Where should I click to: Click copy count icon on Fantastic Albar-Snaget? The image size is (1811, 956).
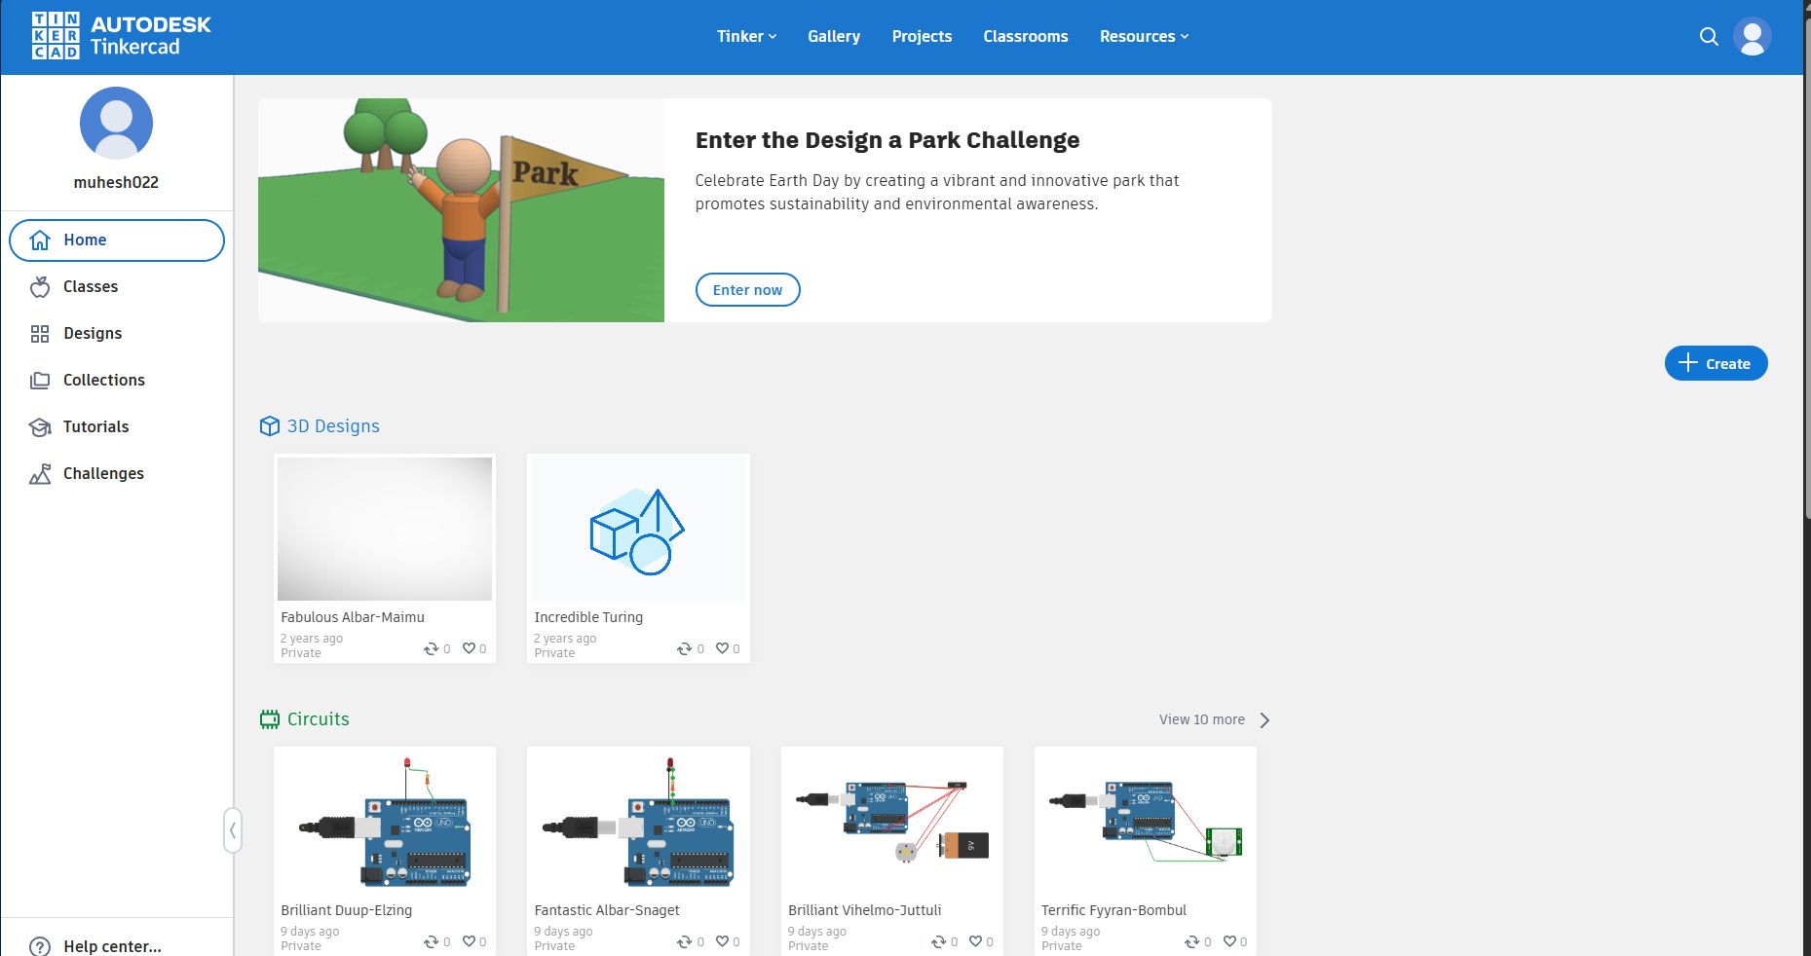coord(685,941)
